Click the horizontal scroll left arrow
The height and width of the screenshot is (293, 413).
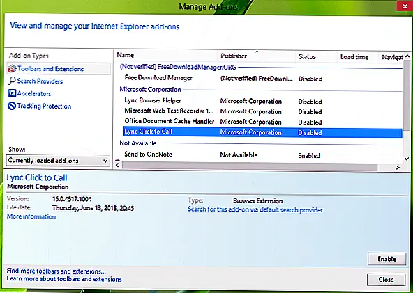(117, 165)
